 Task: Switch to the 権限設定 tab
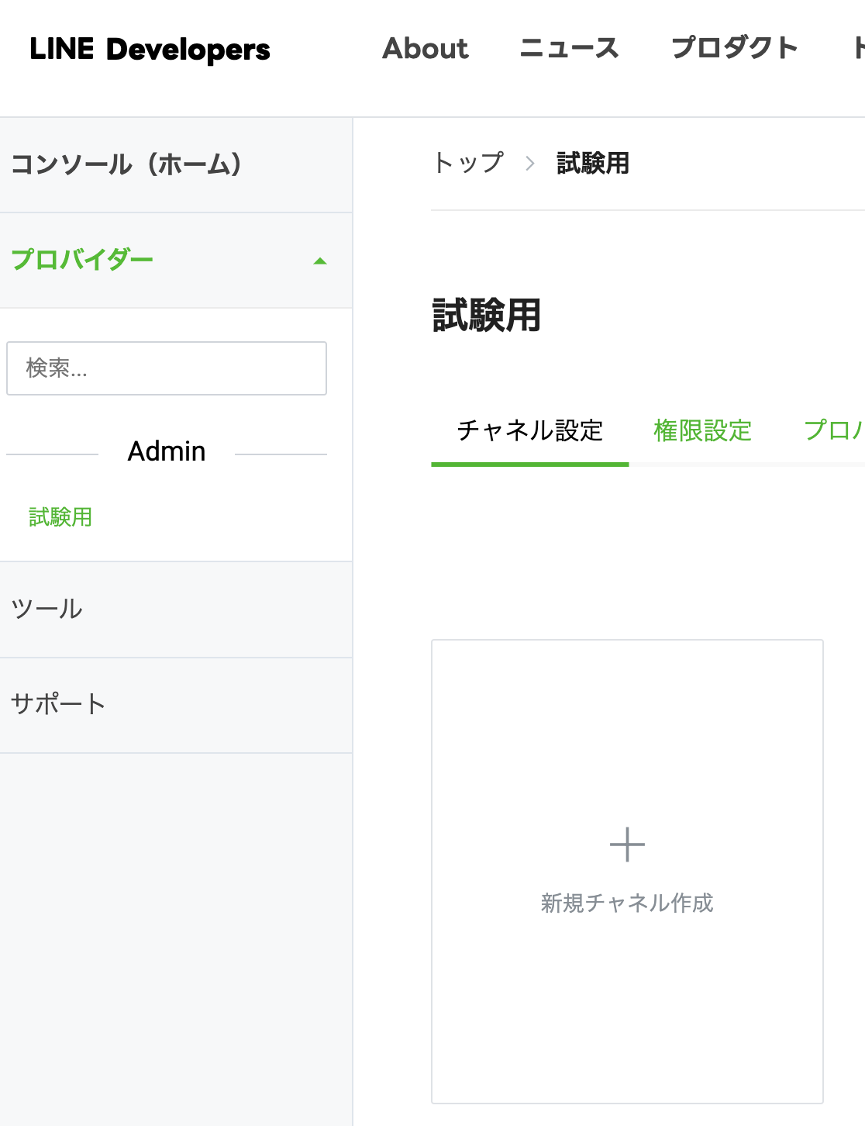[x=703, y=431]
